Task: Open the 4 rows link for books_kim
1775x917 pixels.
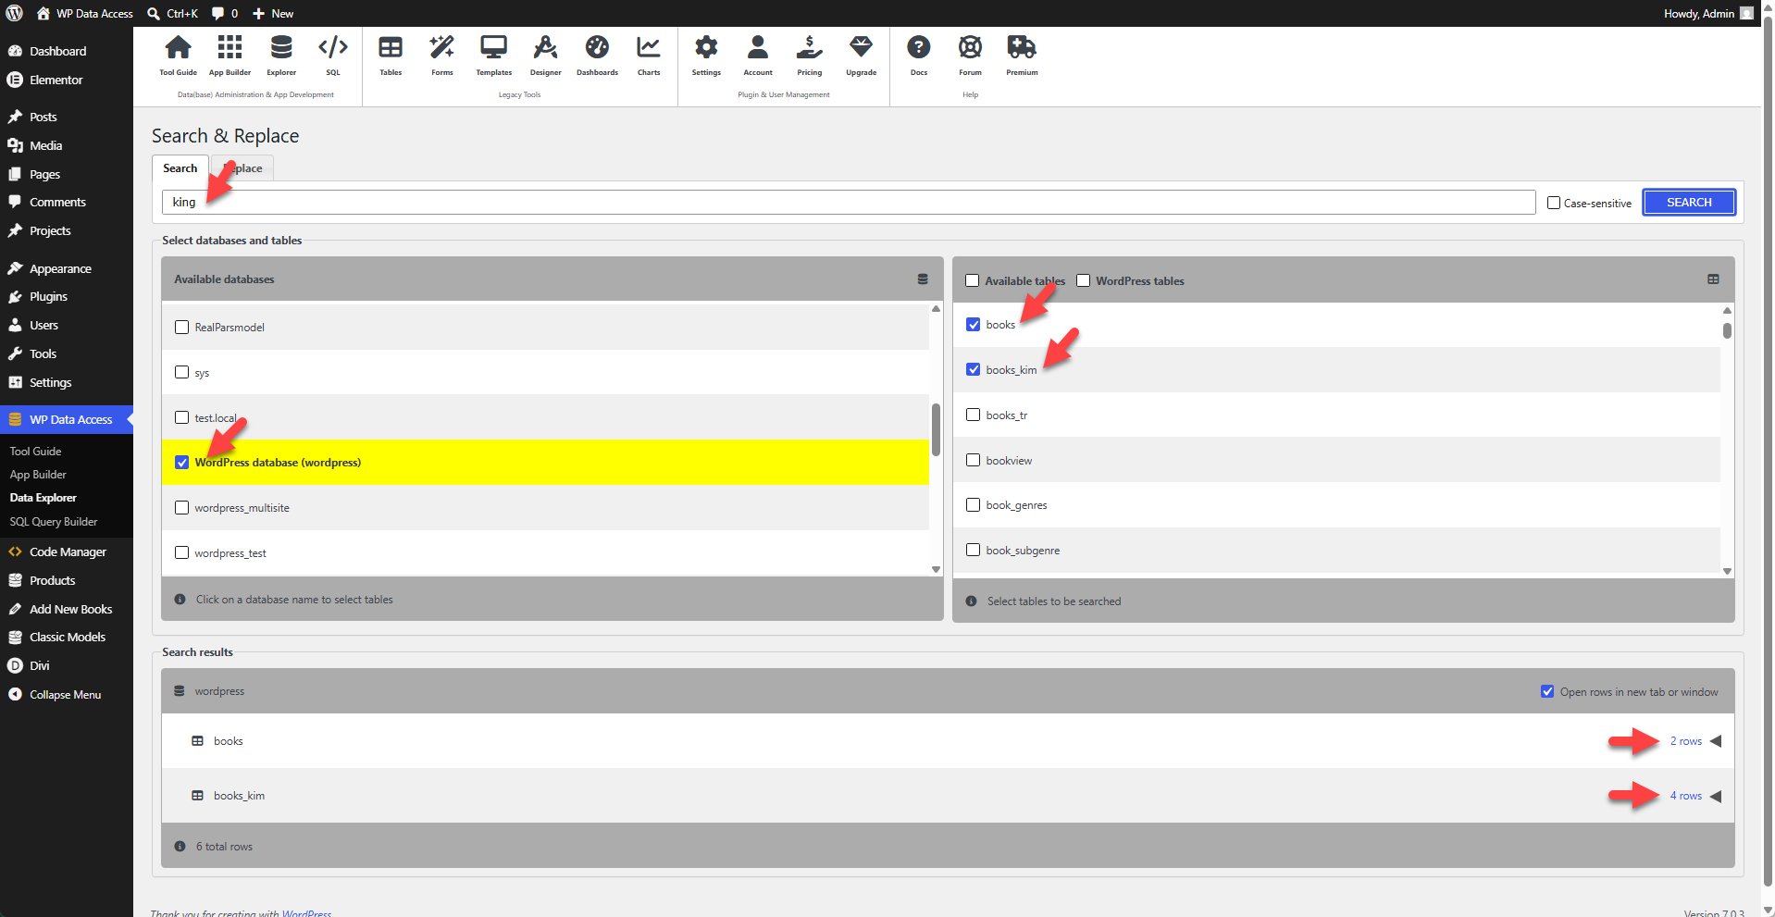Action: tap(1685, 796)
